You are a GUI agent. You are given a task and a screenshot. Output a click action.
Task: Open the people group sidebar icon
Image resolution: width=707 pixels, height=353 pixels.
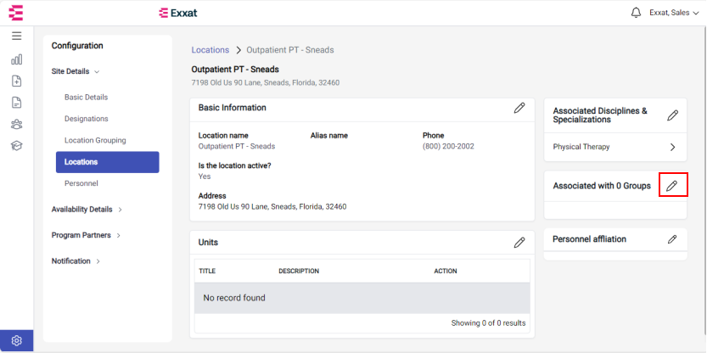[x=17, y=124]
